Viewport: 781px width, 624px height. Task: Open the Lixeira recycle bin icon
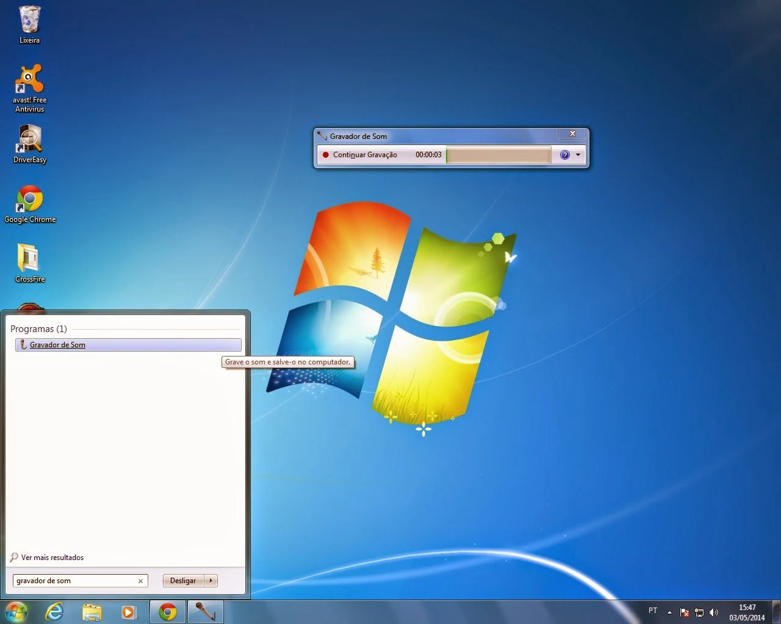pyautogui.click(x=29, y=24)
